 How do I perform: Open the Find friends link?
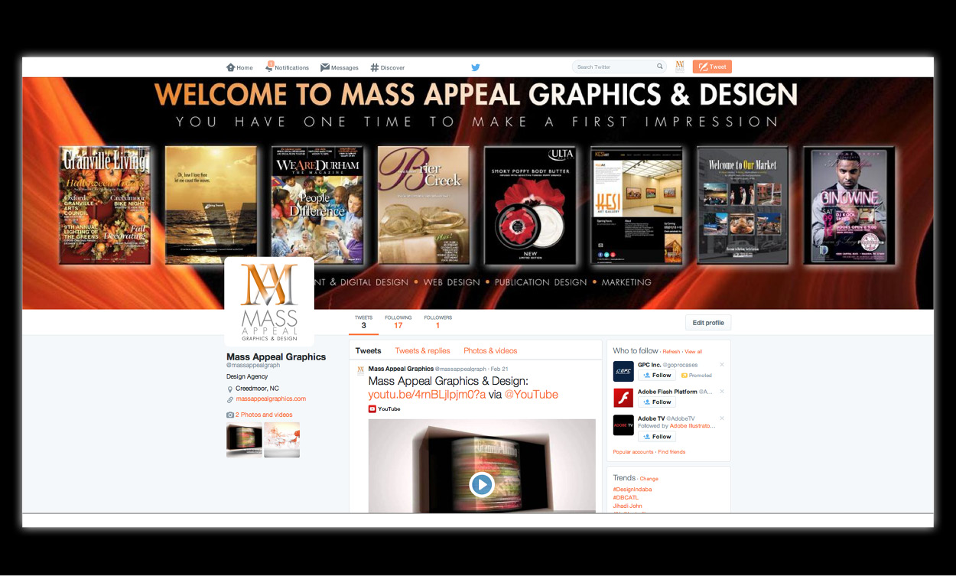[671, 452]
